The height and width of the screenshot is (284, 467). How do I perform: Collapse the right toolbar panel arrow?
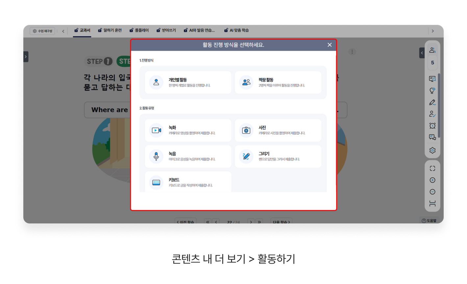pyautogui.click(x=422, y=53)
